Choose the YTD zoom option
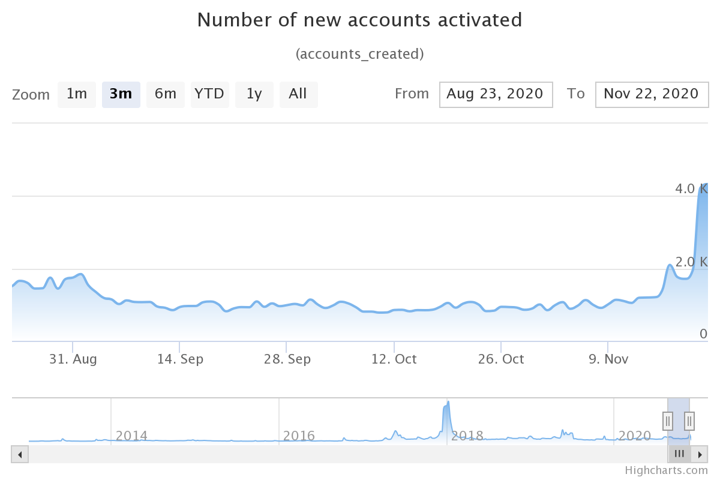720x480 pixels. (x=209, y=94)
